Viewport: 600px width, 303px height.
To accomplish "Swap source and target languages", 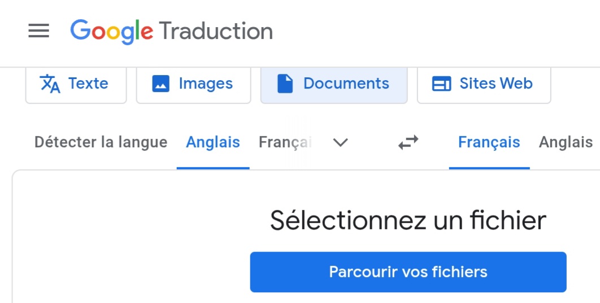I will tap(408, 142).
